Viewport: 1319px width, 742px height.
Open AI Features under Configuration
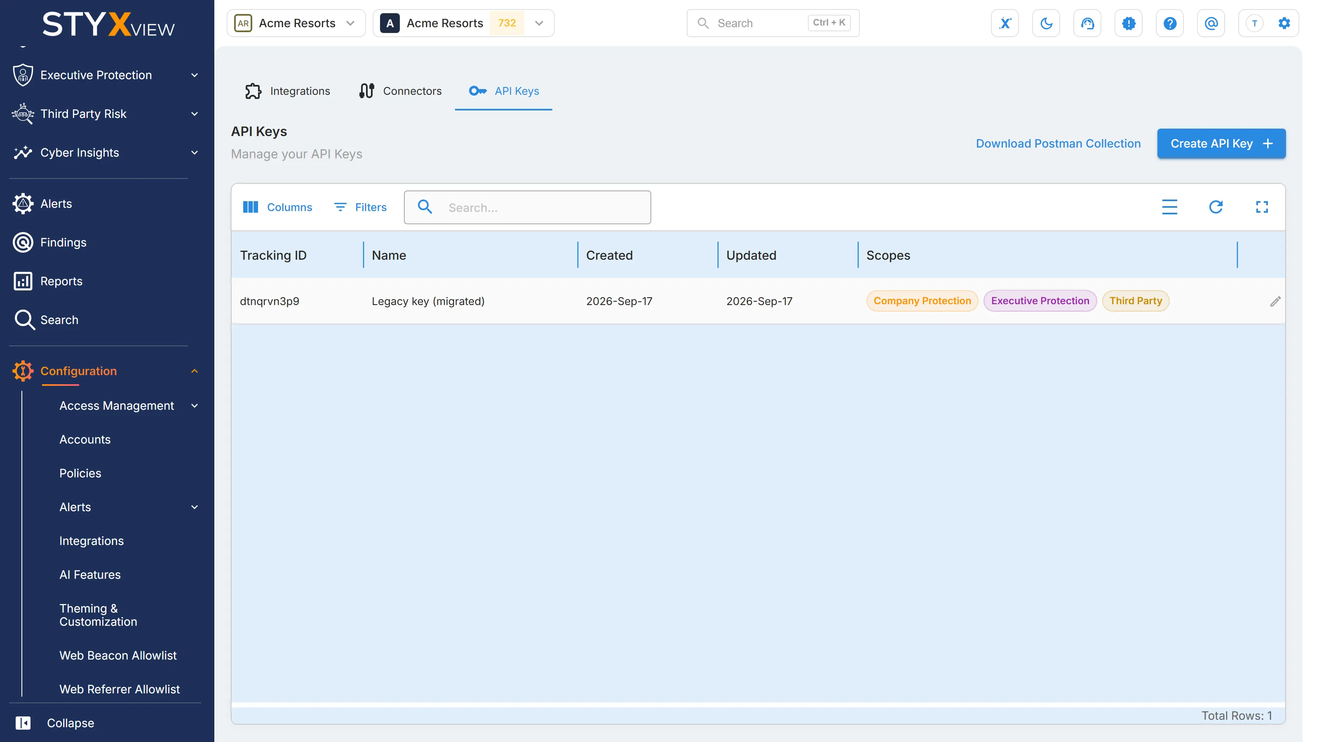[x=90, y=575]
